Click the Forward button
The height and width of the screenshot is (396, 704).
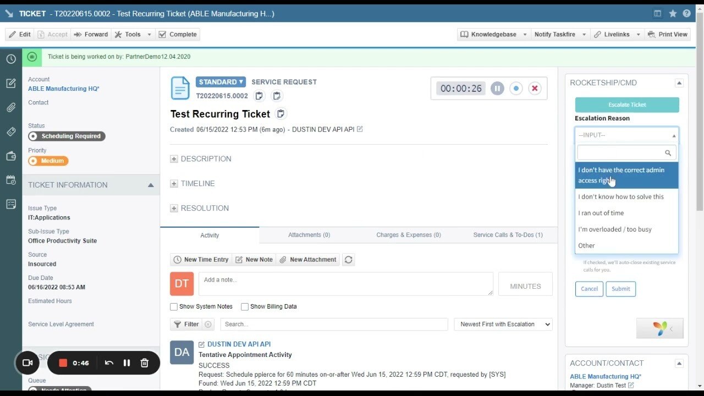tap(91, 34)
